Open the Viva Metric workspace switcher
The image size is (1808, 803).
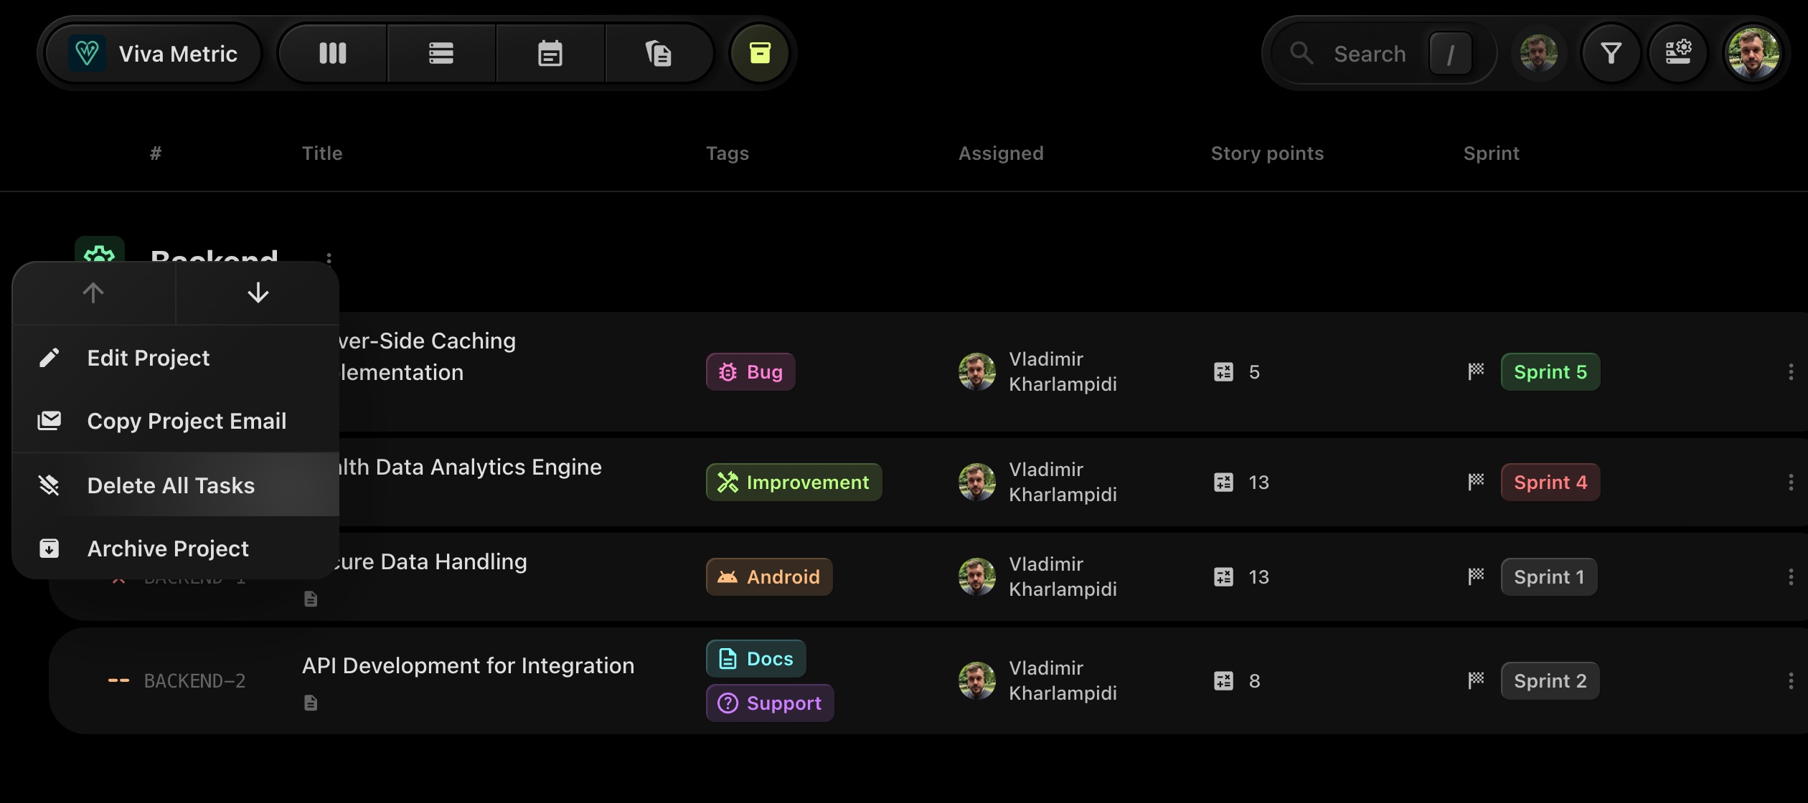tap(154, 53)
